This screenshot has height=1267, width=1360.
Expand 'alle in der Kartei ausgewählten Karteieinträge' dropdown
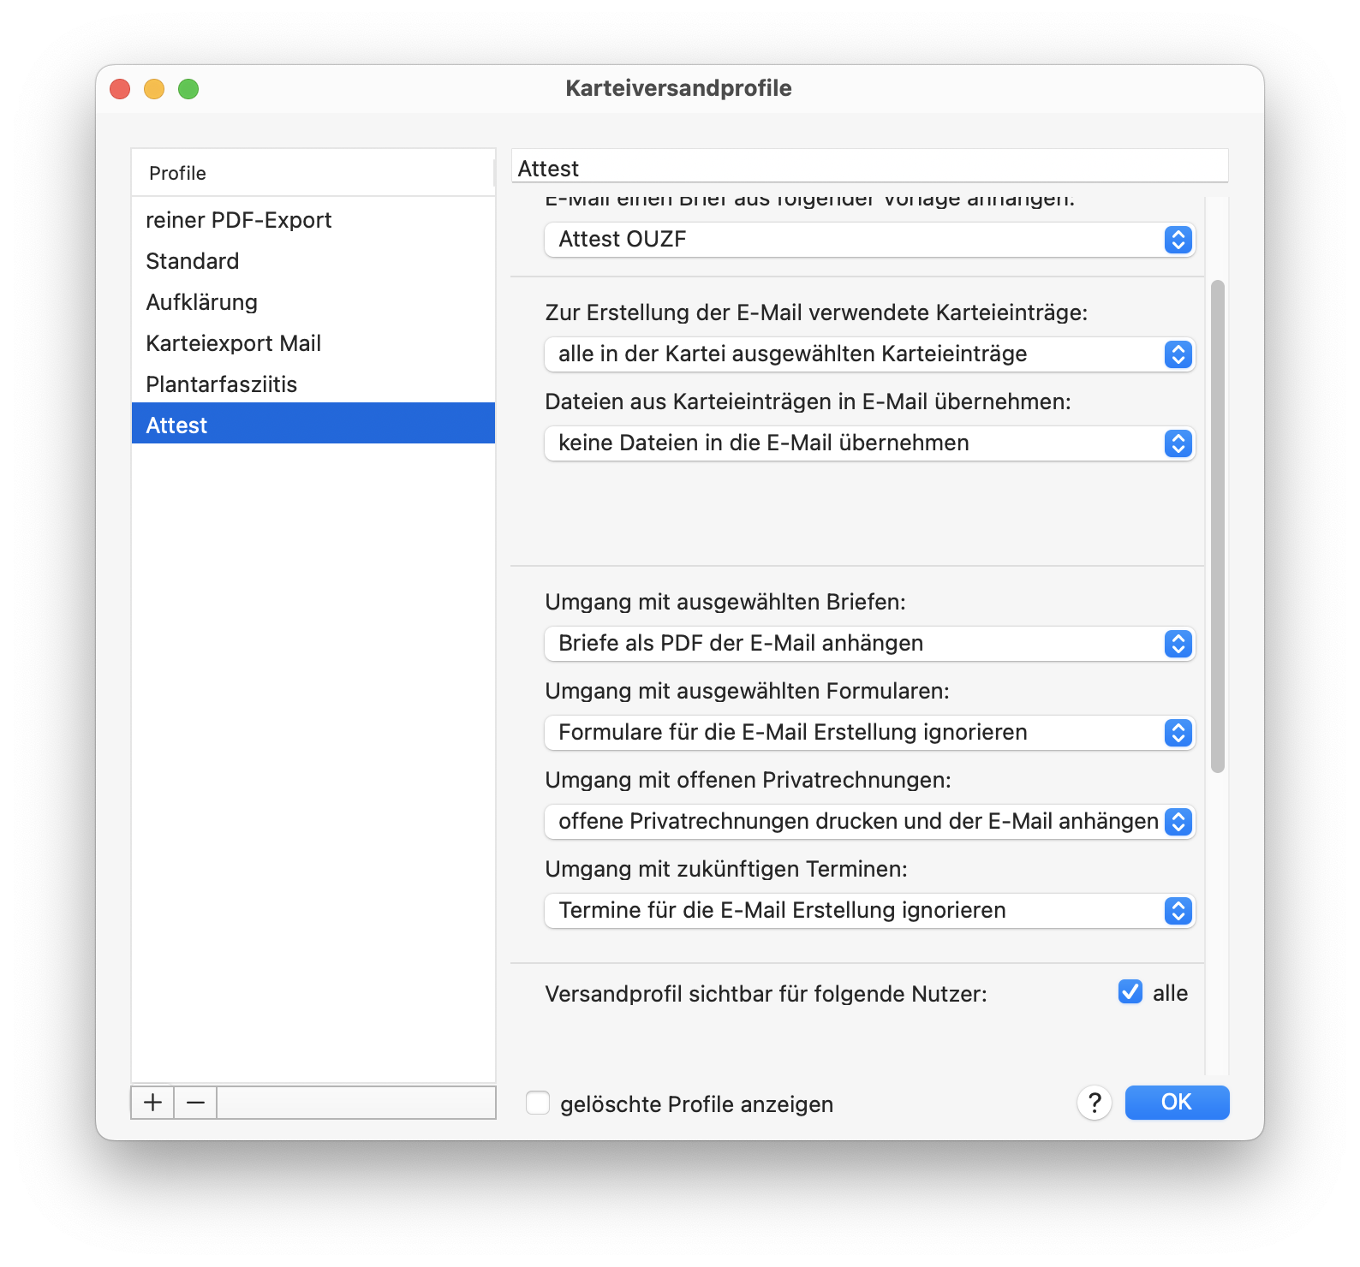tap(869, 354)
